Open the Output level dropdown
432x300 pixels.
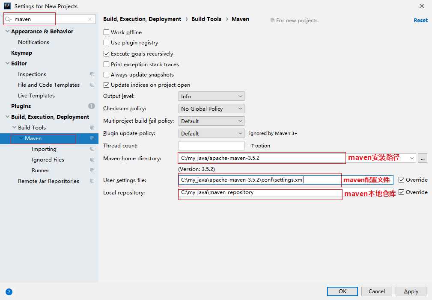click(x=212, y=96)
